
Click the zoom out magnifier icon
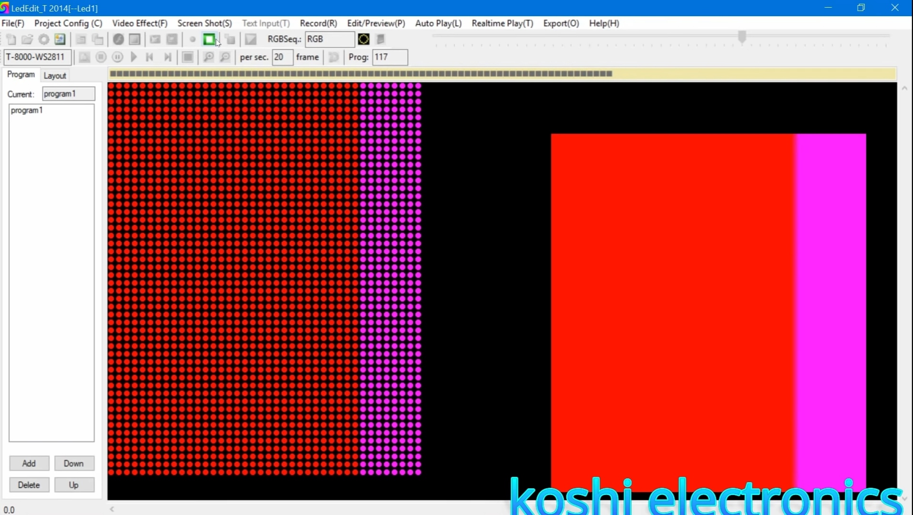coord(225,57)
